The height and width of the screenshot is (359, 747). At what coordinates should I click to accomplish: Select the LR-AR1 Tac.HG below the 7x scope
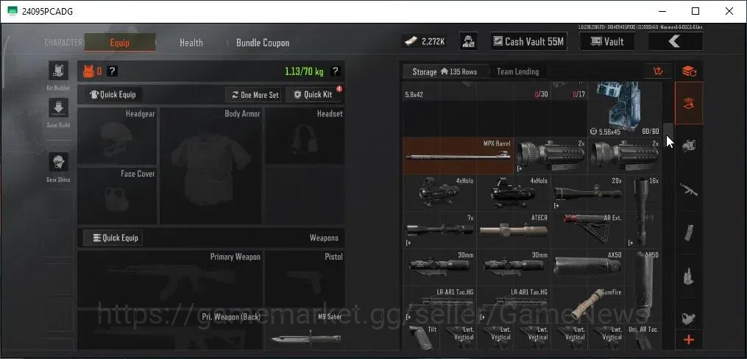click(439, 305)
